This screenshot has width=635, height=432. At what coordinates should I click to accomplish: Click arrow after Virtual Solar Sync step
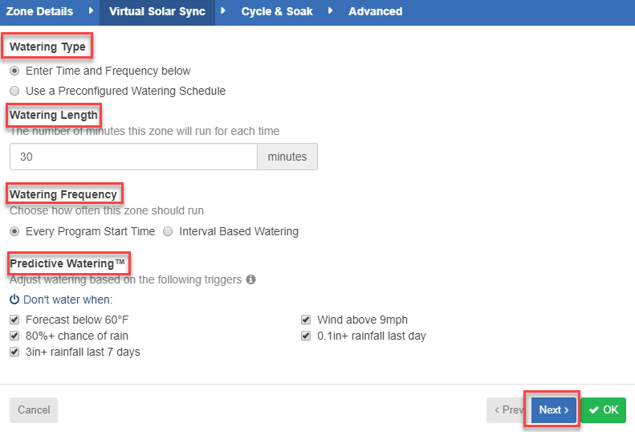tap(222, 11)
